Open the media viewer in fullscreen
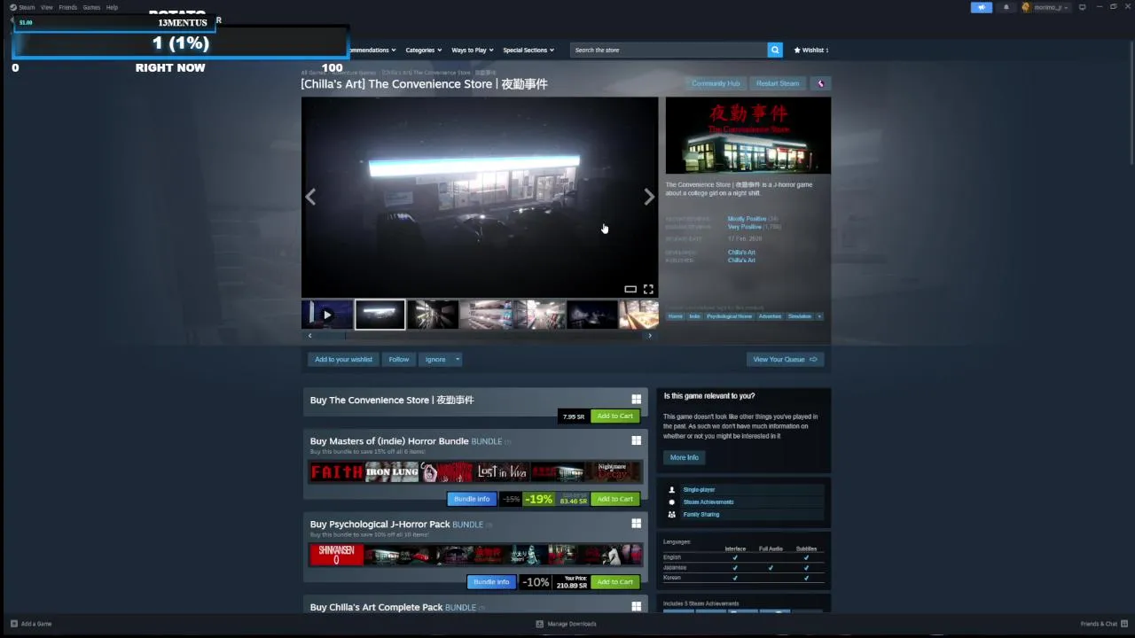The width and height of the screenshot is (1135, 638). tap(648, 289)
